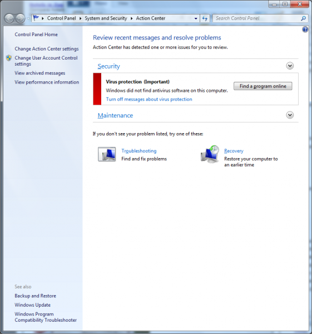Open dropdown arrow after Control Panel breadcrumb

81,18
